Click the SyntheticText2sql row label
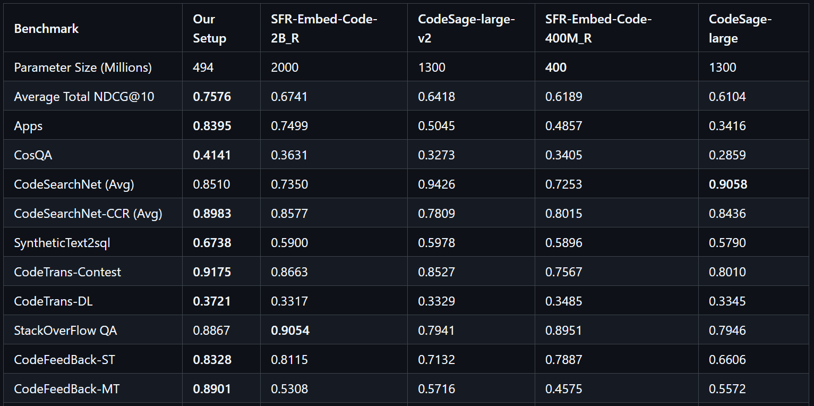Screen dimensions: 814x406 tap(62, 243)
